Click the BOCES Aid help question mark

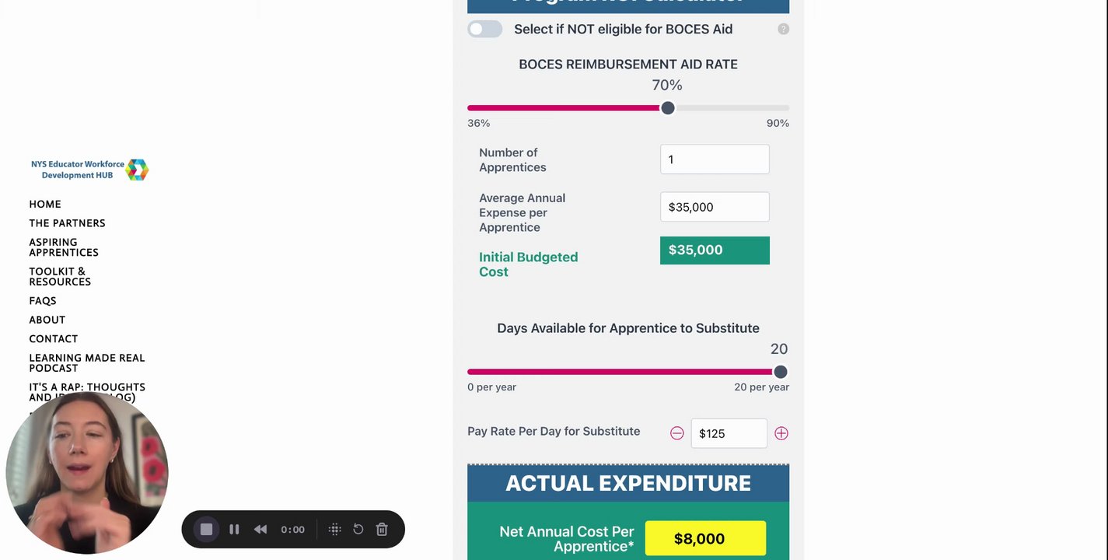click(784, 30)
